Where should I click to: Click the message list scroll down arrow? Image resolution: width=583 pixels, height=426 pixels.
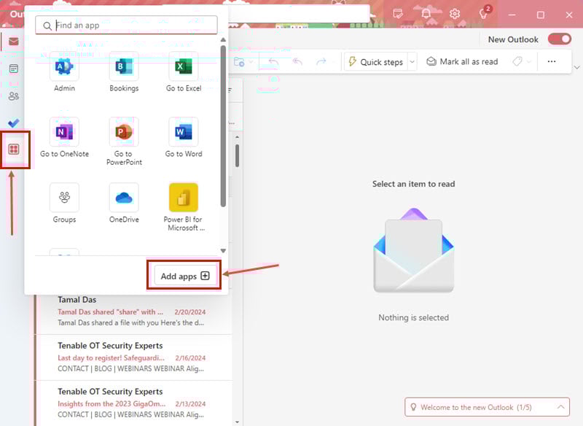[x=238, y=422]
